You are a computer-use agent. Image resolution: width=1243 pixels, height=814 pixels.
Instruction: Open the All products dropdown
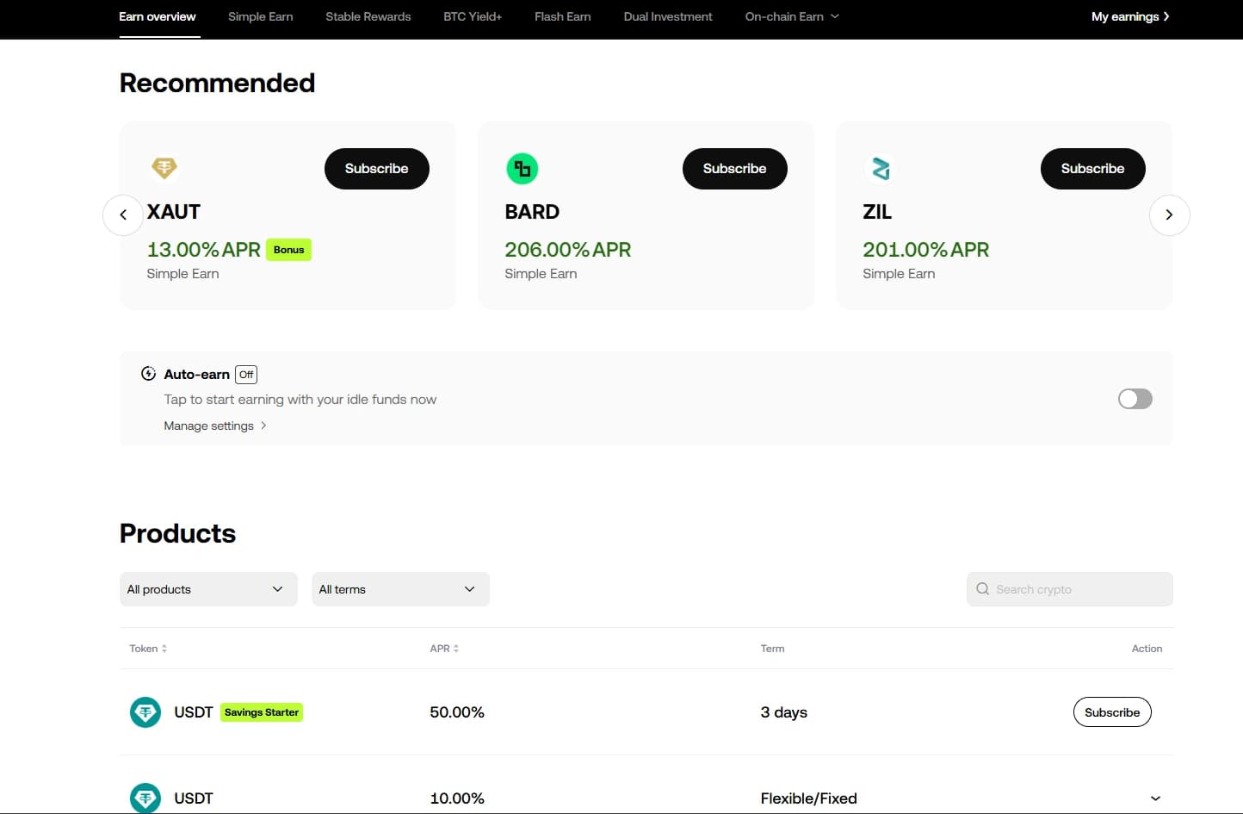click(208, 589)
